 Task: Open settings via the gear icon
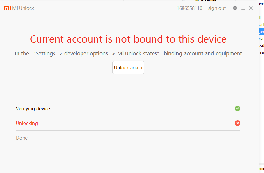click(235, 8)
